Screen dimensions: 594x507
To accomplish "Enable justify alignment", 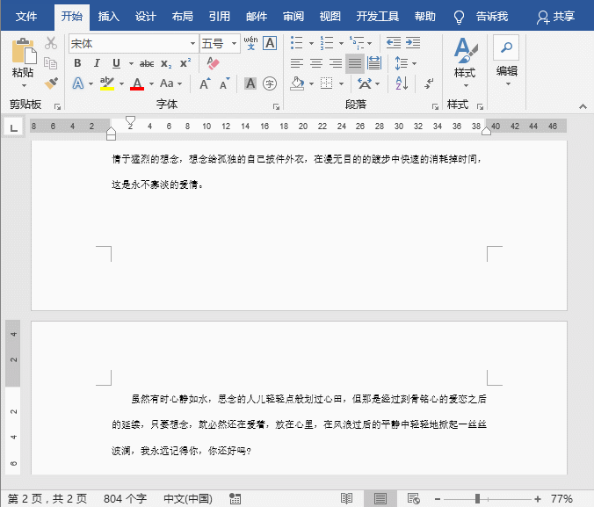I will pos(355,63).
